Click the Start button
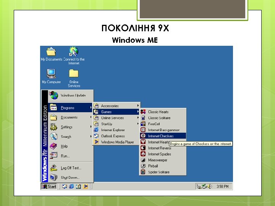Viewport: 275px width, 206px height. click(49, 187)
